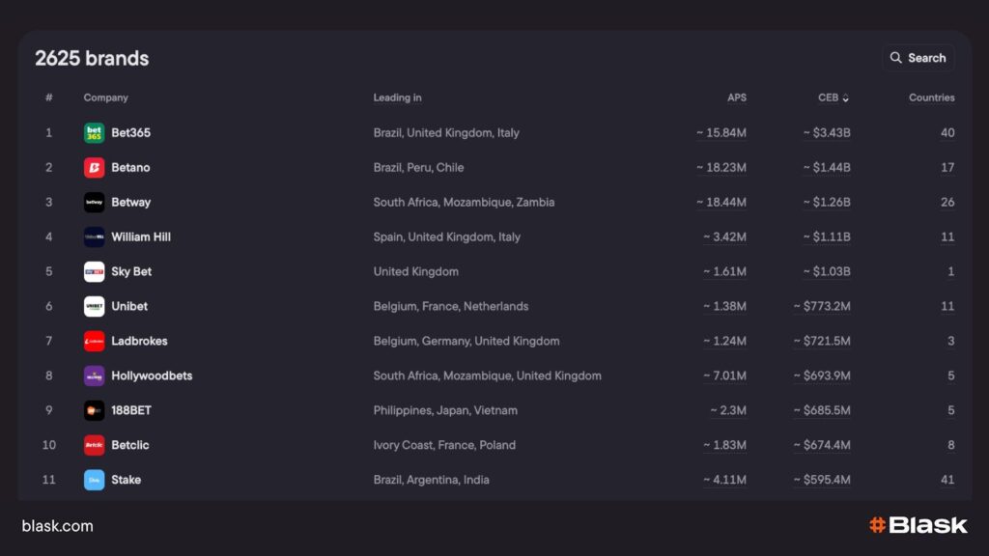Click the red Betano logo icon
This screenshot has height=556, width=989.
(x=94, y=168)
